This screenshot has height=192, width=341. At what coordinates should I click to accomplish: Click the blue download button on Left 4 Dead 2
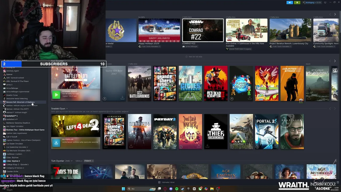coord(56,143)
